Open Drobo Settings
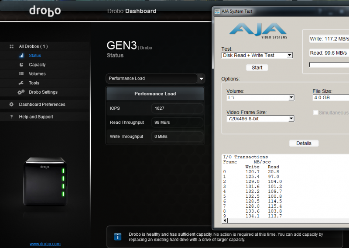 click(x=43, y=92)
